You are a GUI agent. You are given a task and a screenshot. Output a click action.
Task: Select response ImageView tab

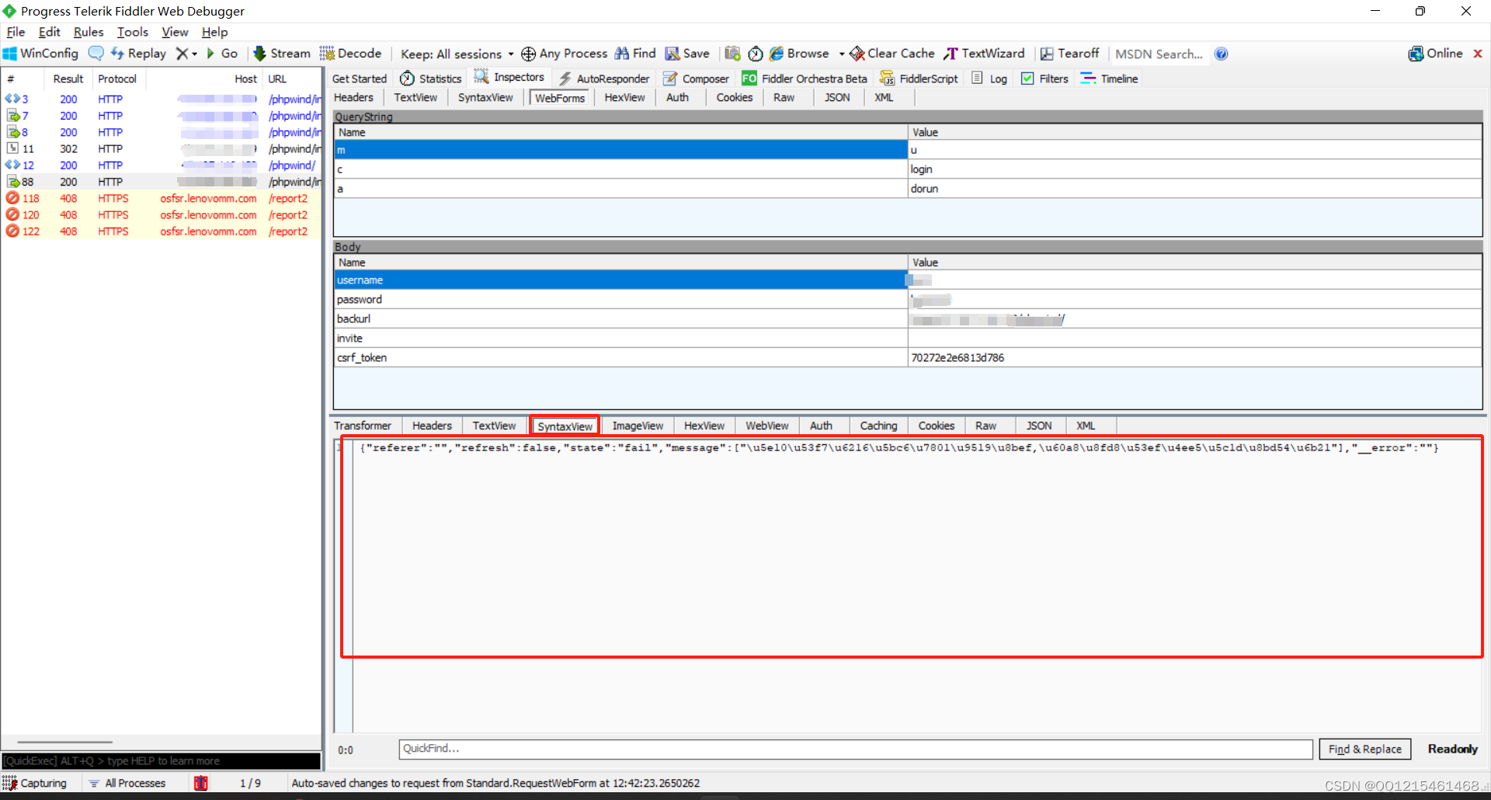click(638, 426)
